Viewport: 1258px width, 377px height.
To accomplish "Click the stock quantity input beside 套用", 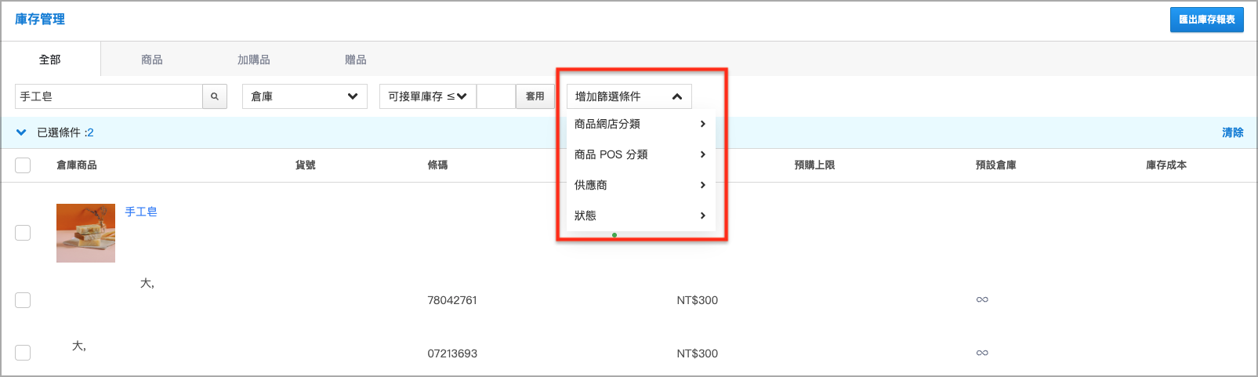I will point(496,96).
